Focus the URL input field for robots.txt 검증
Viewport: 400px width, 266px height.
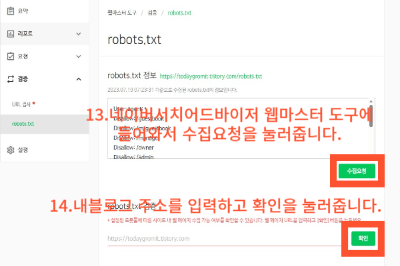(x=225, y=239)
